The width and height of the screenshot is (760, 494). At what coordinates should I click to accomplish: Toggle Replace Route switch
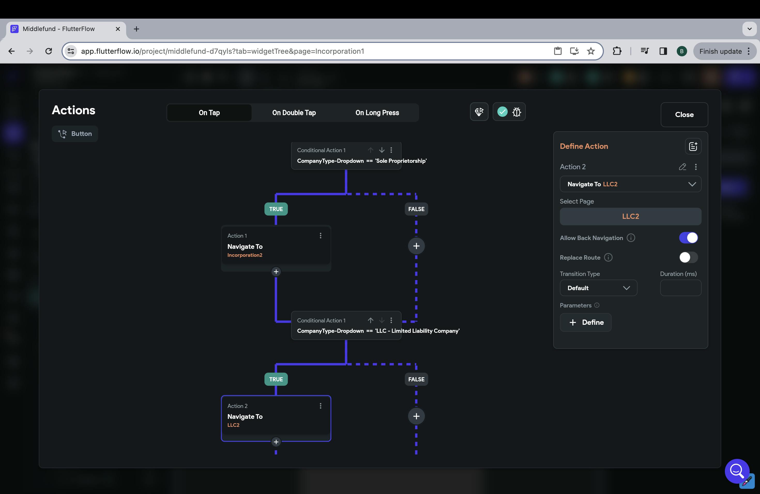point(688,258)
